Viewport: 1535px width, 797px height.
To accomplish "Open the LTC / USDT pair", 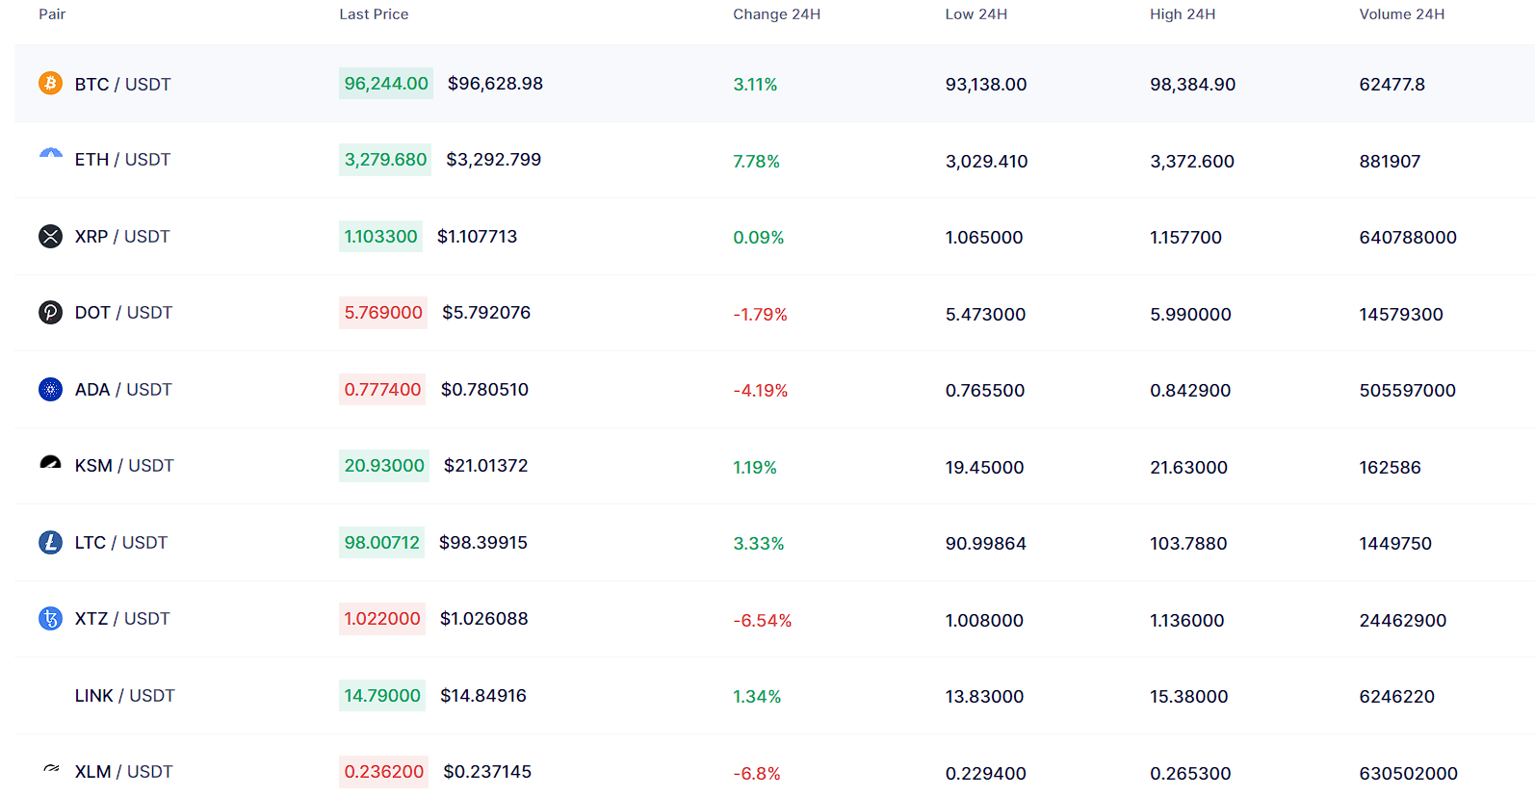I will pos(121,543).
